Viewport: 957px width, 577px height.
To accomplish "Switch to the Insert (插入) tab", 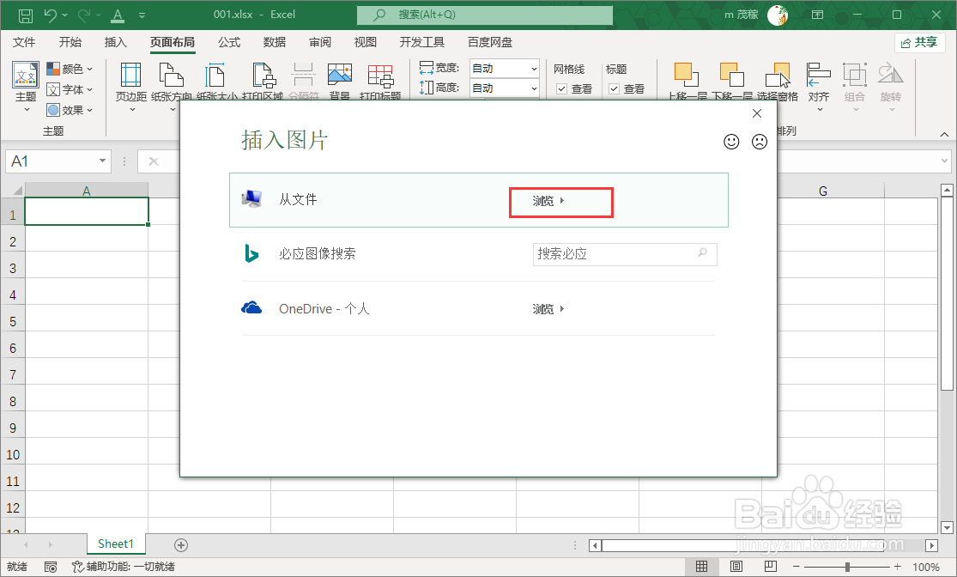I will (115, 42).
